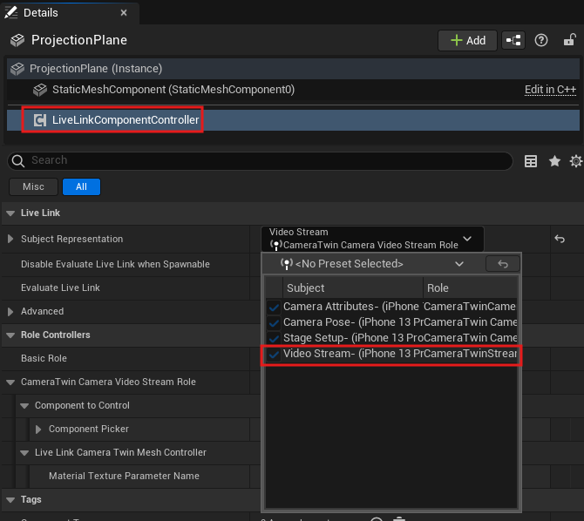584x521 pixels.
Task: Open the details settings gear icon
Action: pyautogui.click(x=575, y=161)
